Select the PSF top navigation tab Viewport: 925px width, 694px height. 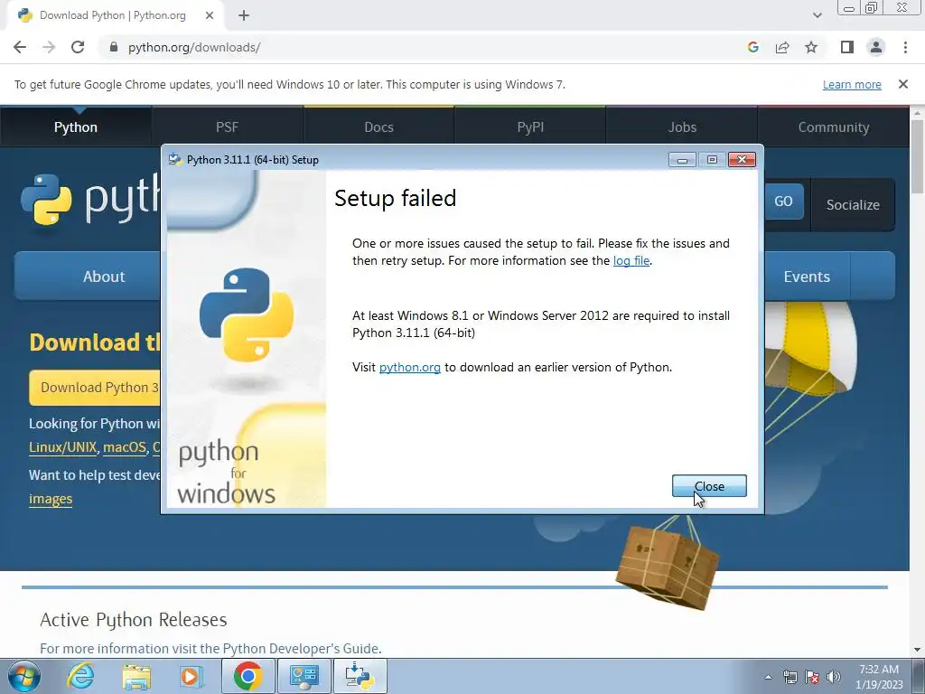(x=227, y=127)
